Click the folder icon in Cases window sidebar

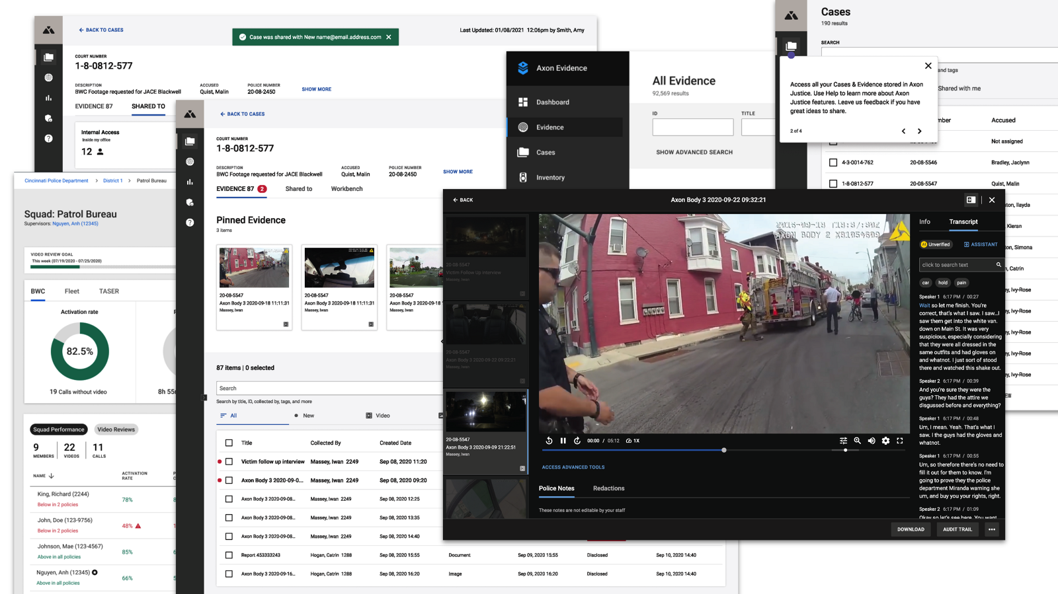click(x=791, y=46)
